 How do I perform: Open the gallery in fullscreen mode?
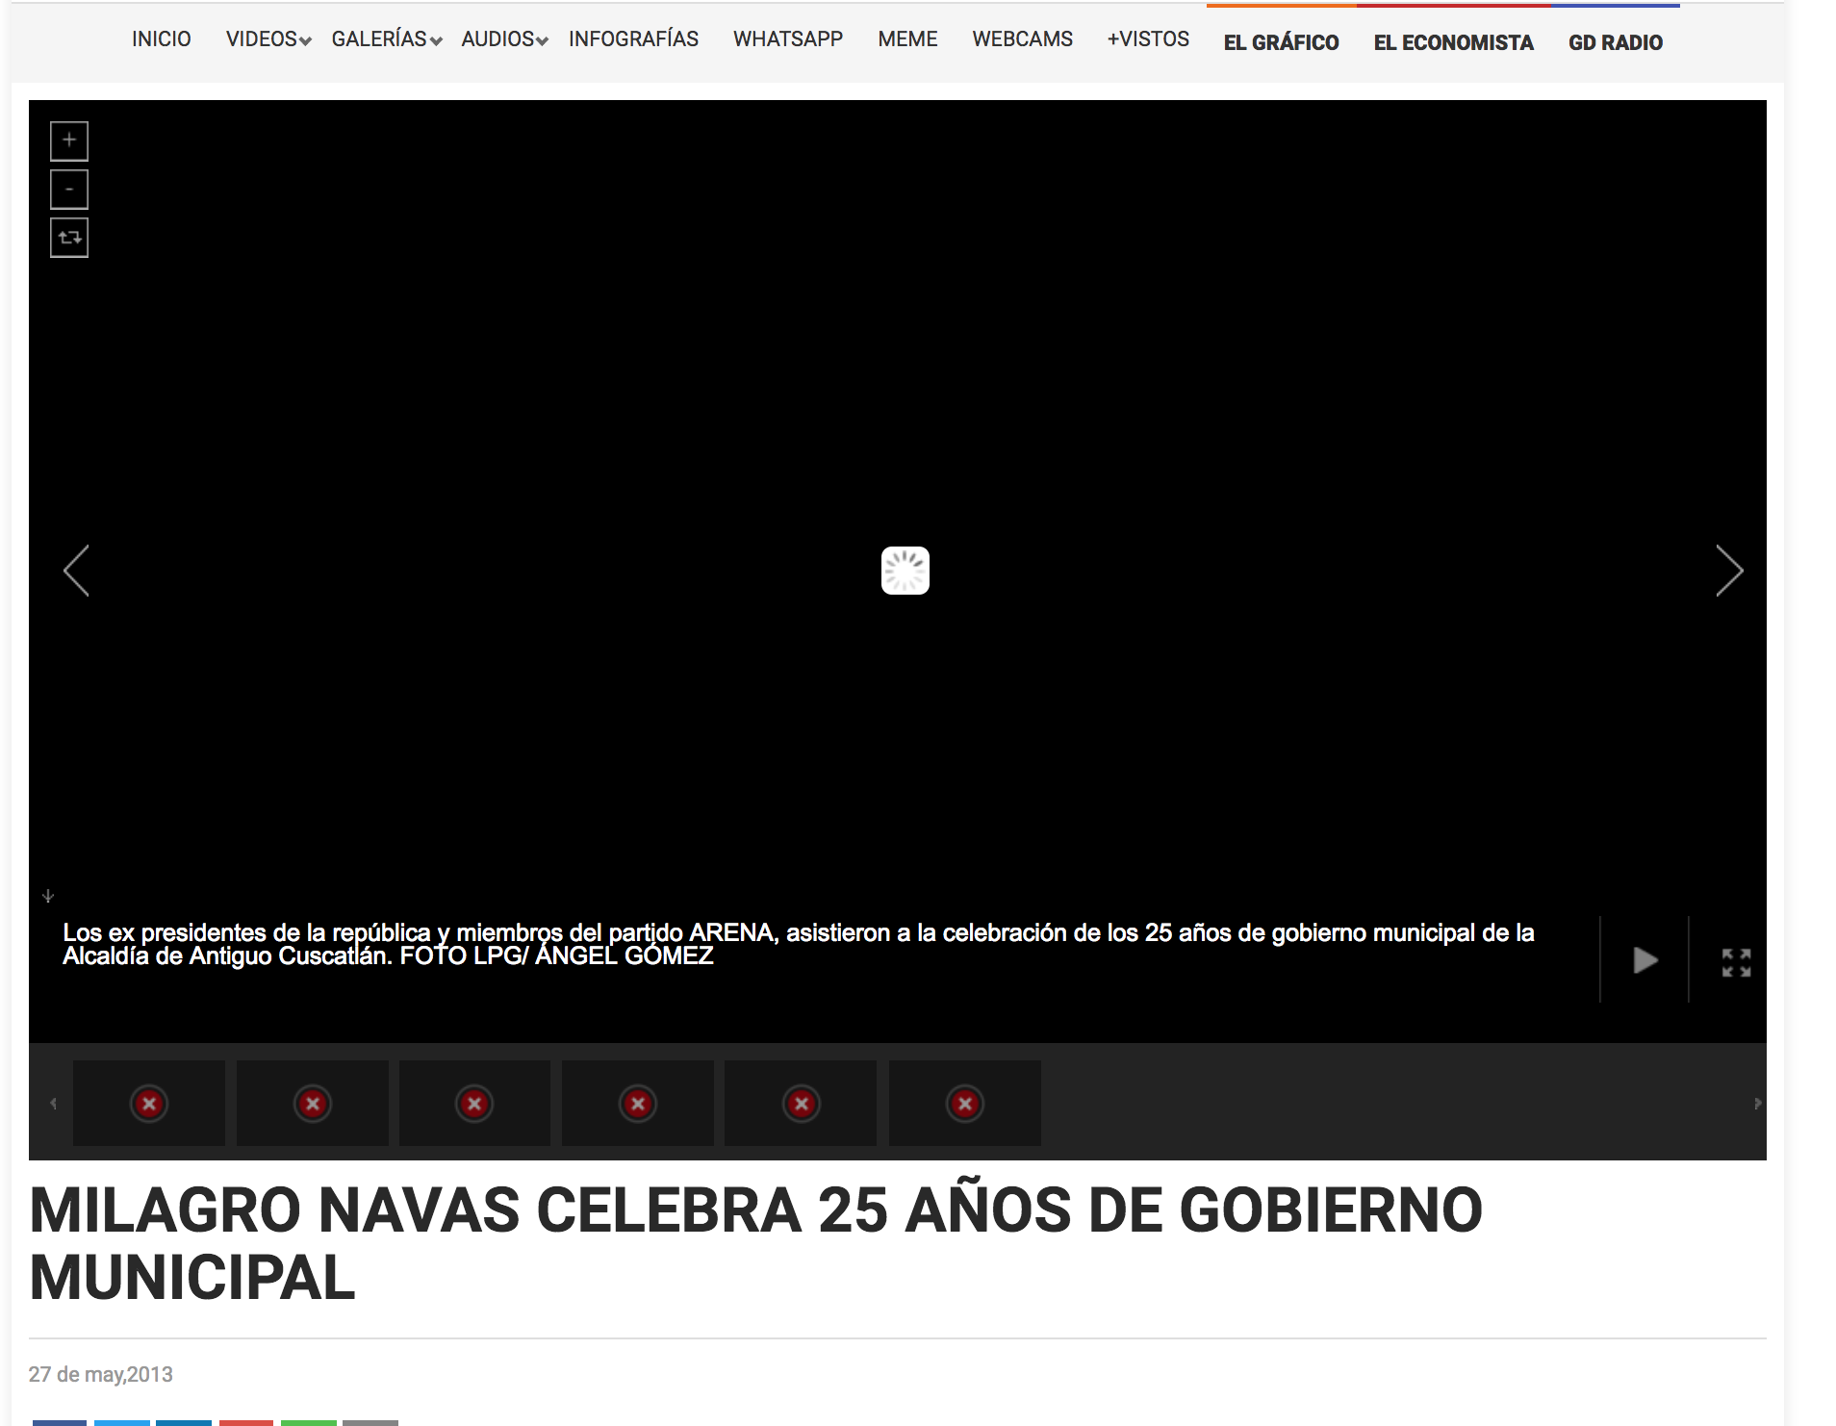tap(1736, 962)
